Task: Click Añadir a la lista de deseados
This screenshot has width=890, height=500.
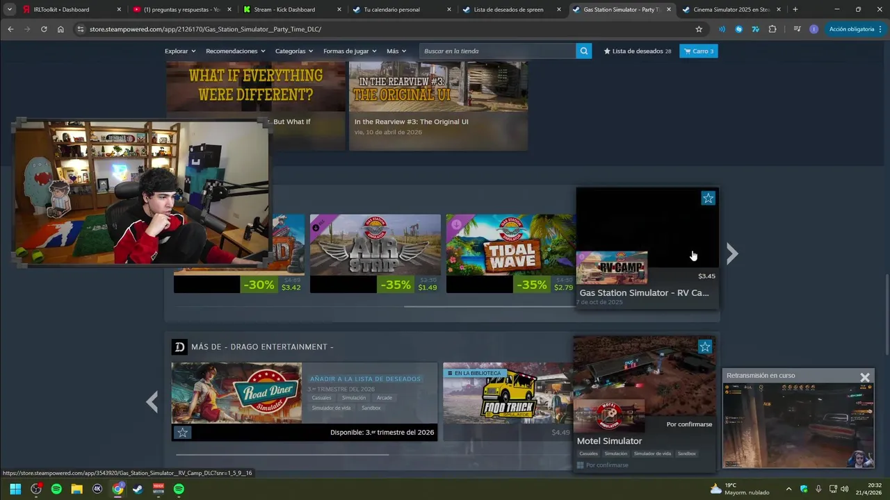Action: pos(365,379)
